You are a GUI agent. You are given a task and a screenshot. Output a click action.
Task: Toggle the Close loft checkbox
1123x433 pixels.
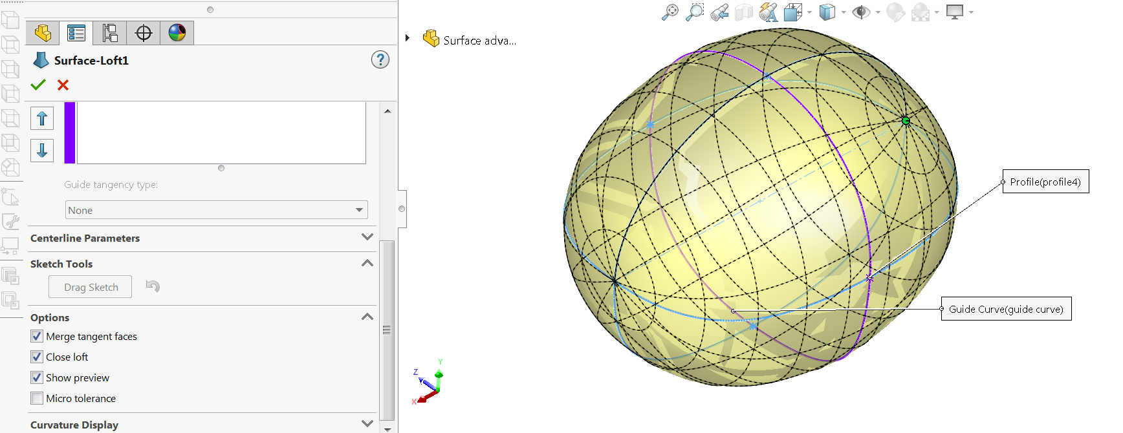tap(37, 357)
